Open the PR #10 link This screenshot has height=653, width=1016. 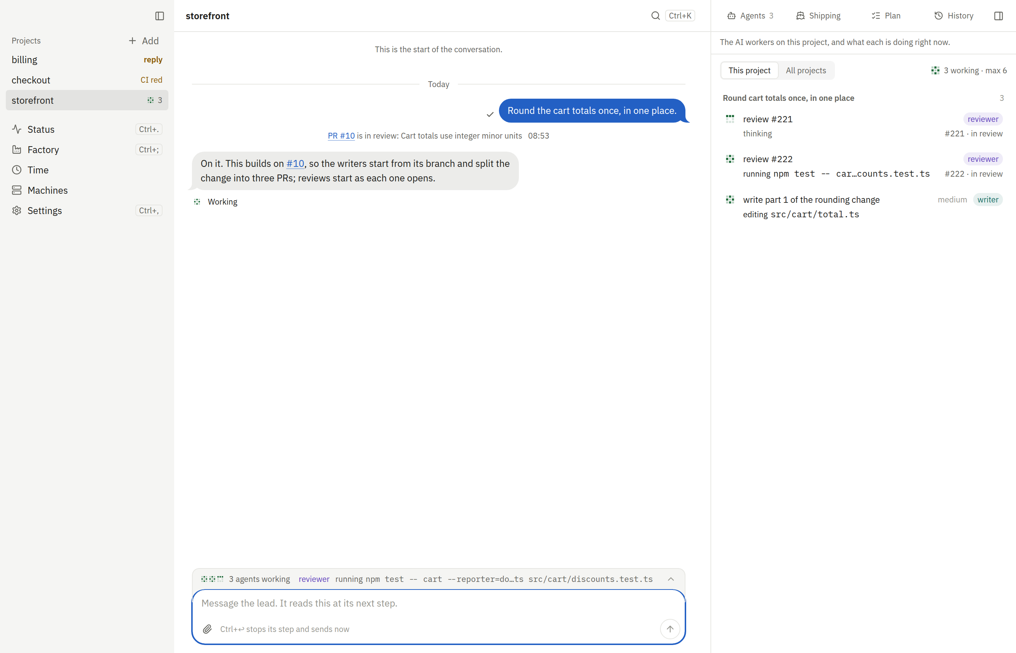[341, 136]
